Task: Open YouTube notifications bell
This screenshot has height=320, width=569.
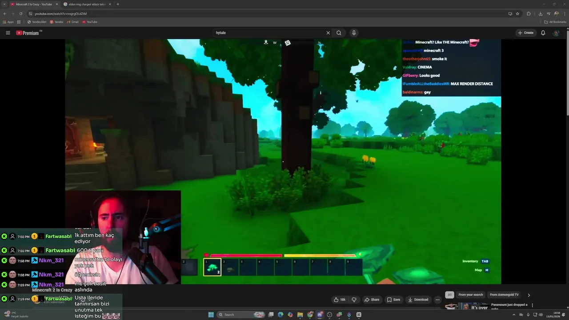Action: [x=543, y=33]
